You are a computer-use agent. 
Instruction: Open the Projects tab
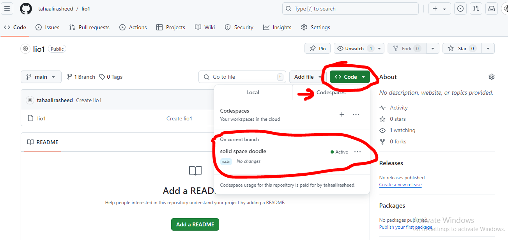coord(171,27)
